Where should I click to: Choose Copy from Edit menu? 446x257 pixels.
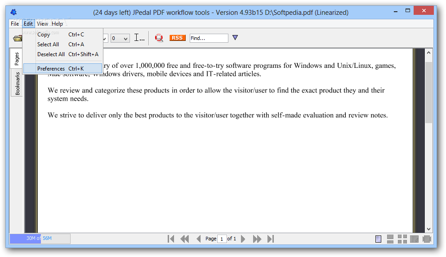62,35
